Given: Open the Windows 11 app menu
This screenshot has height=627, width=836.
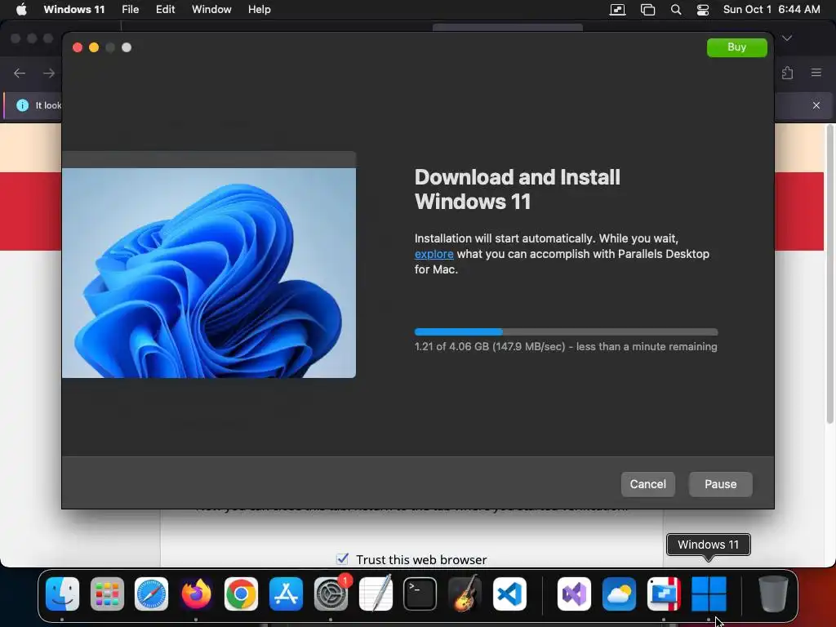Looking at the screenshot, I should coord(74,10).
